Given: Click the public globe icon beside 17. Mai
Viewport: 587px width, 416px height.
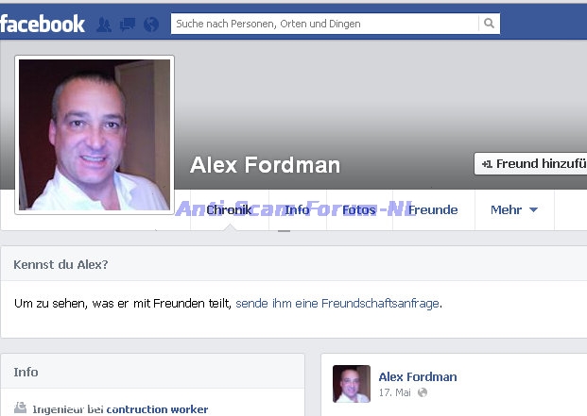Looking at the screenshot, I should 423,392.
